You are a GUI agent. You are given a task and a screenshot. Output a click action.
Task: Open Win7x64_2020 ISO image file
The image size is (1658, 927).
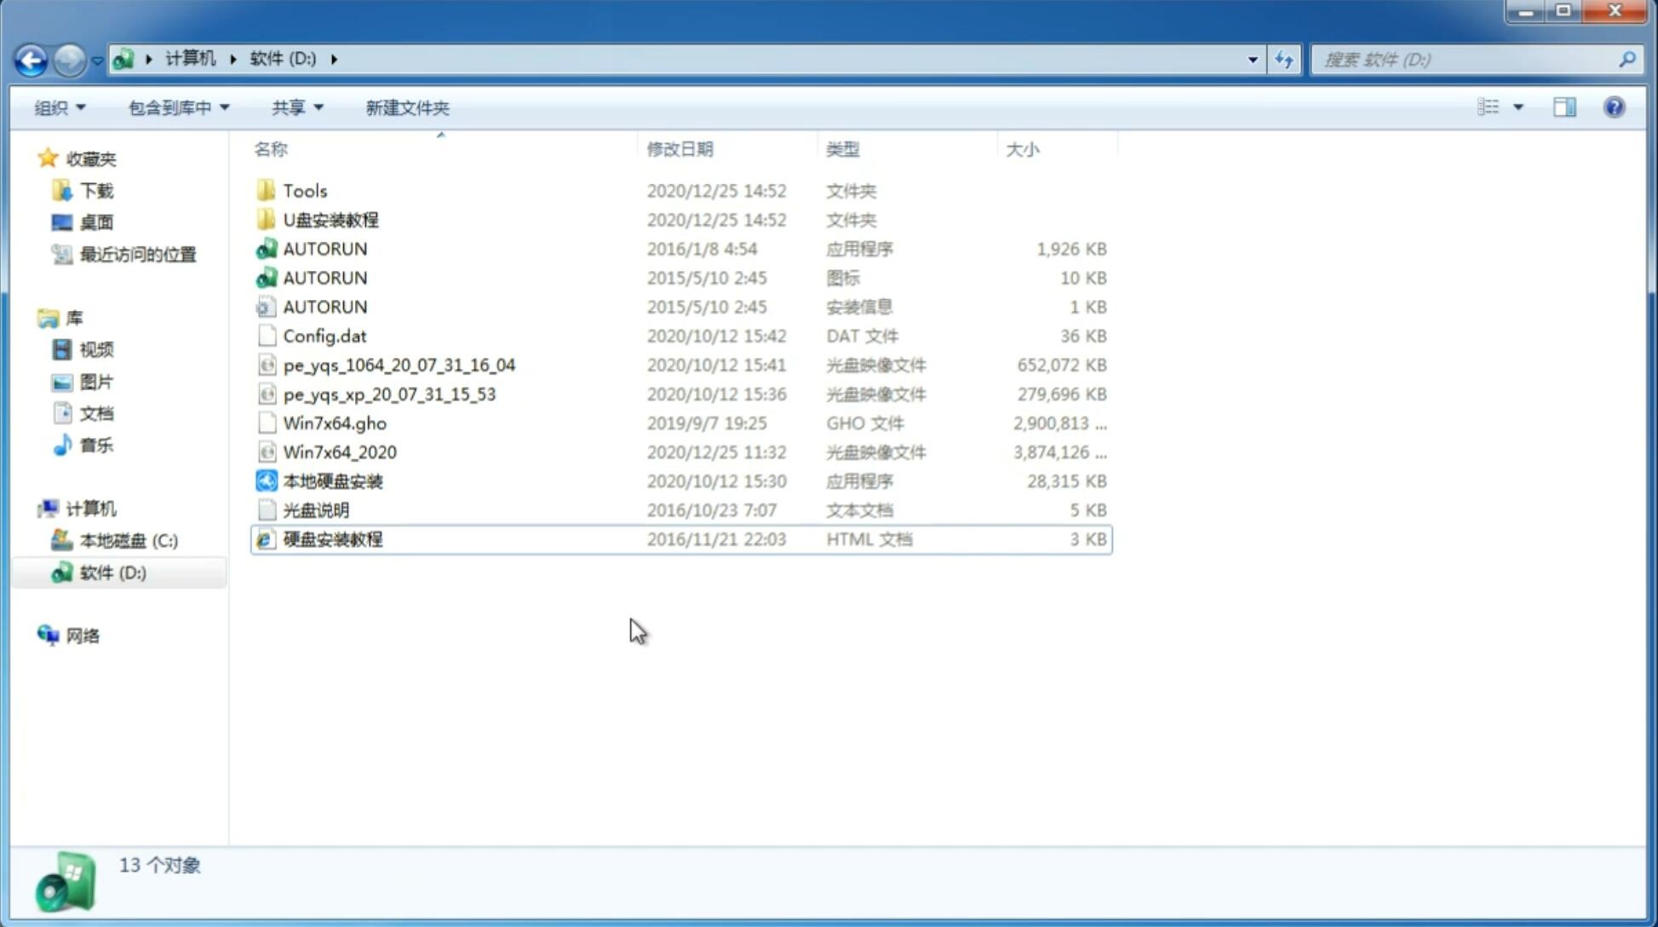(339, 451)
